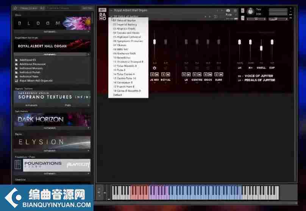The height and width of the screenshot is (211, 306).
Task: Open the Purge dropdown
Action: point(231,15)
